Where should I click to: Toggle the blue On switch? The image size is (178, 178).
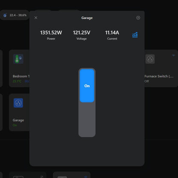87,86
